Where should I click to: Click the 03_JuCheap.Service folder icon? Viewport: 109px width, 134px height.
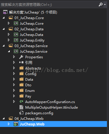pos(11,46)
